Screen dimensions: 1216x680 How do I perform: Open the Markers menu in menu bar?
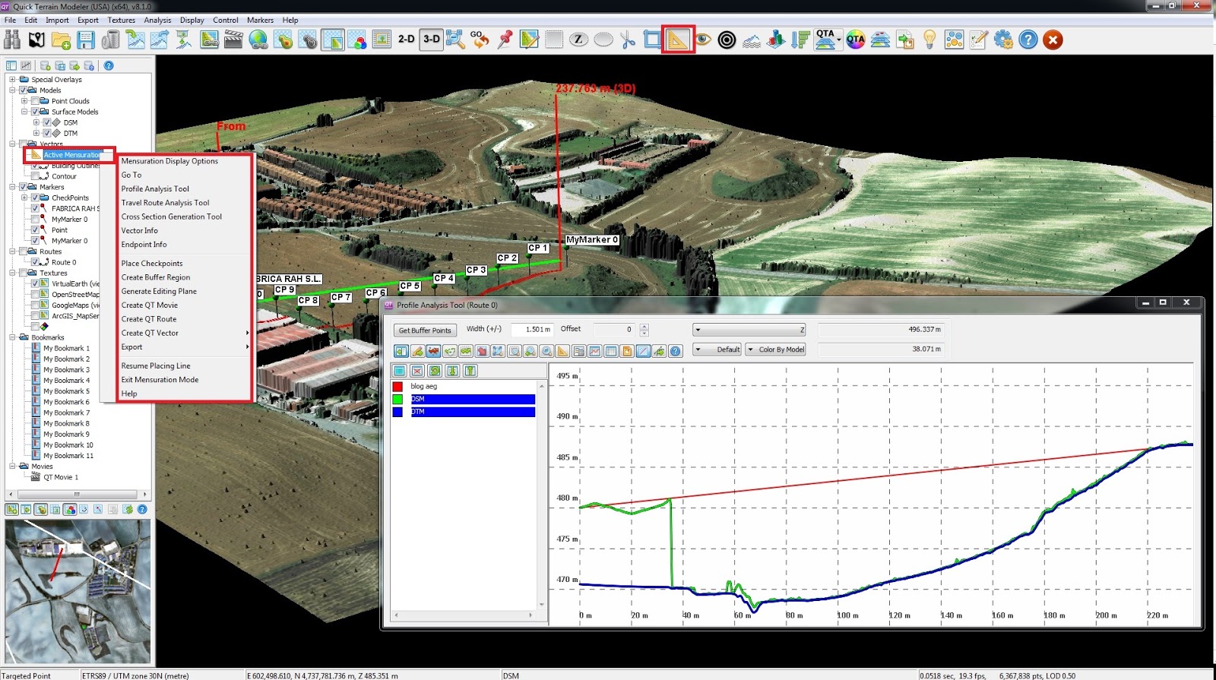pos(260,20)
